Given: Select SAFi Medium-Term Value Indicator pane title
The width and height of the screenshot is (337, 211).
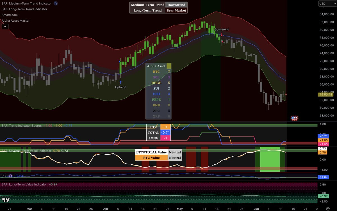Looking at the screenshot, I should 26,151.
